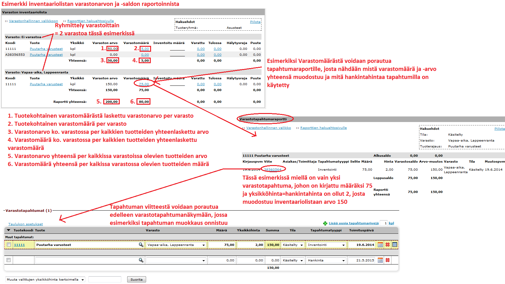Click the empty product name field on the Hankinta row
Viewport: 505px width, 284px height.
[x=87, y=260]
